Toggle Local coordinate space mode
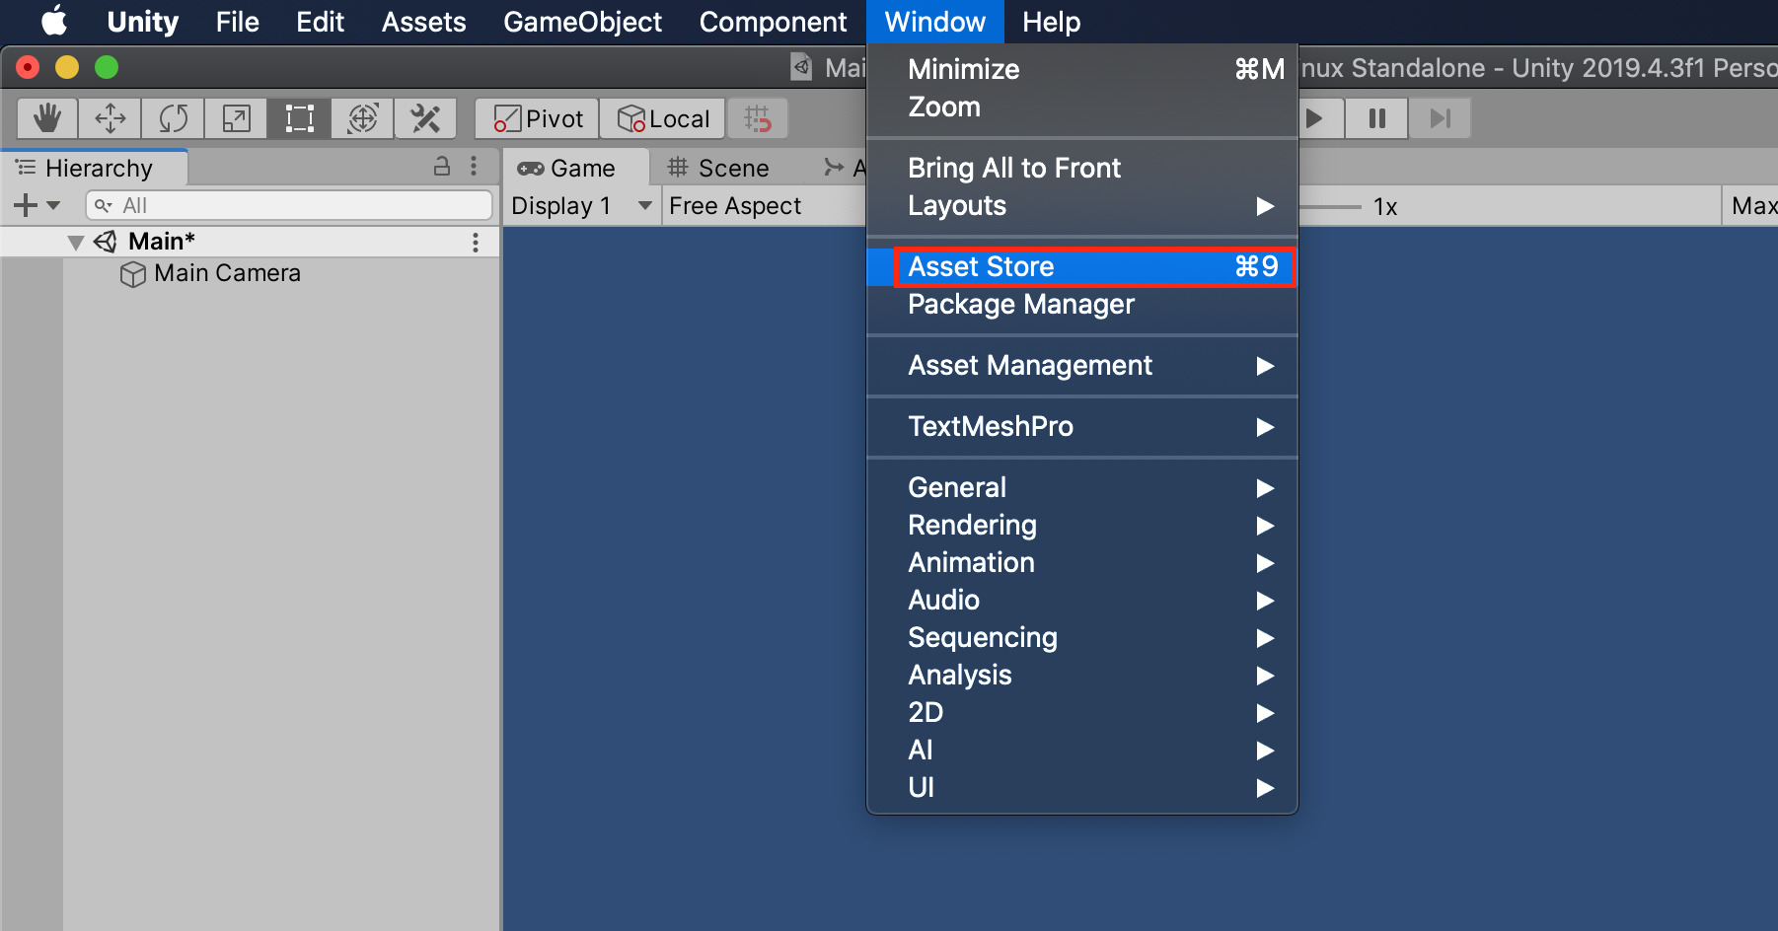This screenshot has height=931, width=1778. point(662,117)
